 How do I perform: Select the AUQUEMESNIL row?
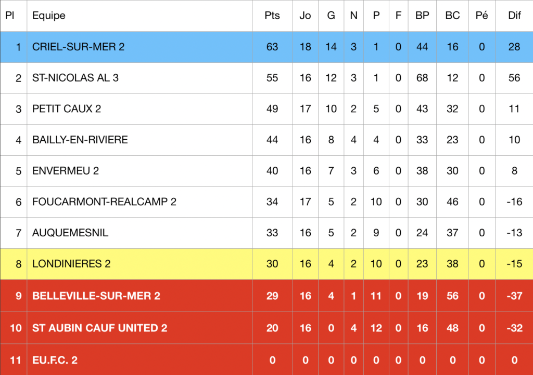[x=266, y=233]
